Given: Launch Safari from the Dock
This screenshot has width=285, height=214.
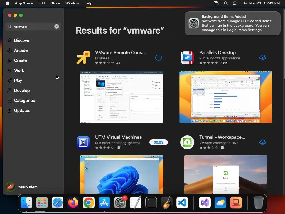Looking at the screenshot, I should 58,203.
